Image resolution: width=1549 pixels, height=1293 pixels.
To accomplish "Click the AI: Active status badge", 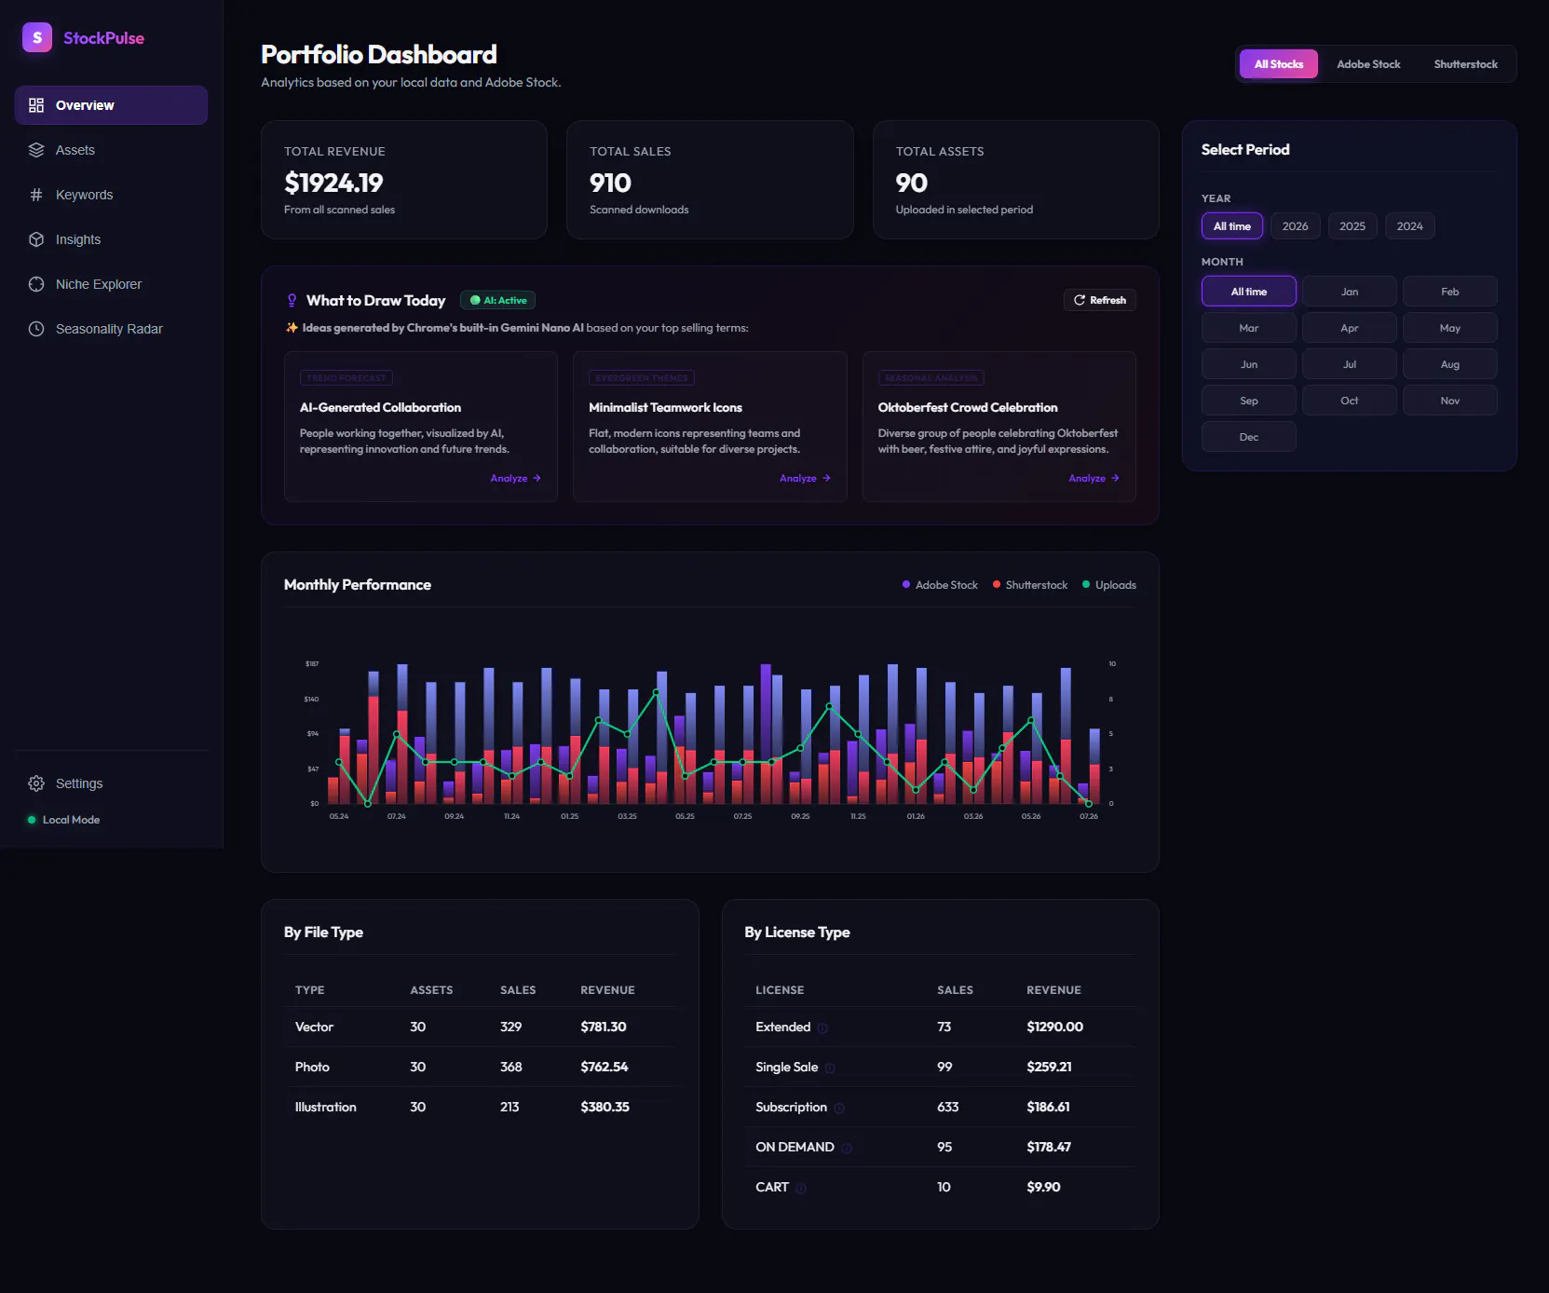I will (497, 300).
